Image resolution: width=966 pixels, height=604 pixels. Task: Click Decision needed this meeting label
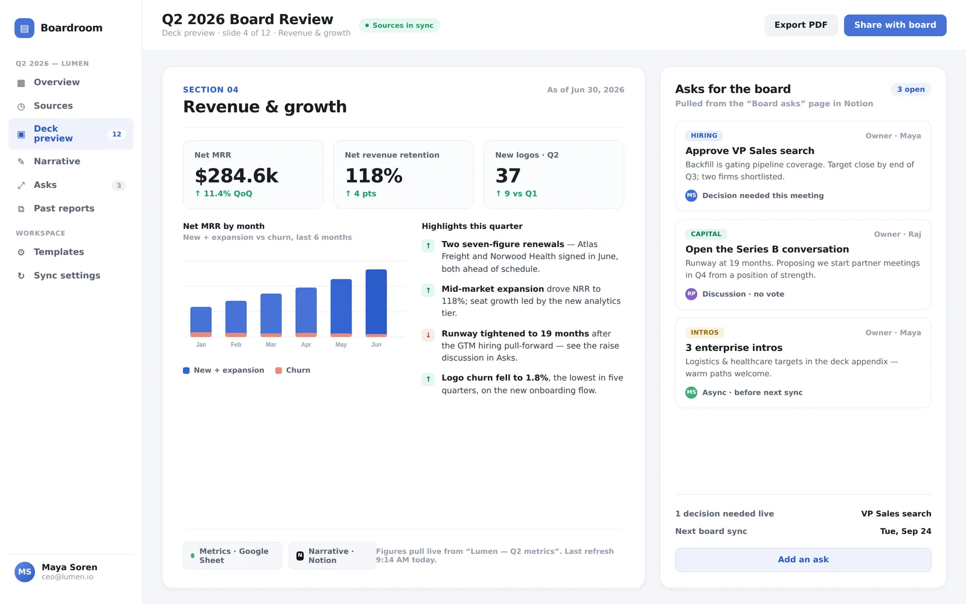[x=763, y=196]
